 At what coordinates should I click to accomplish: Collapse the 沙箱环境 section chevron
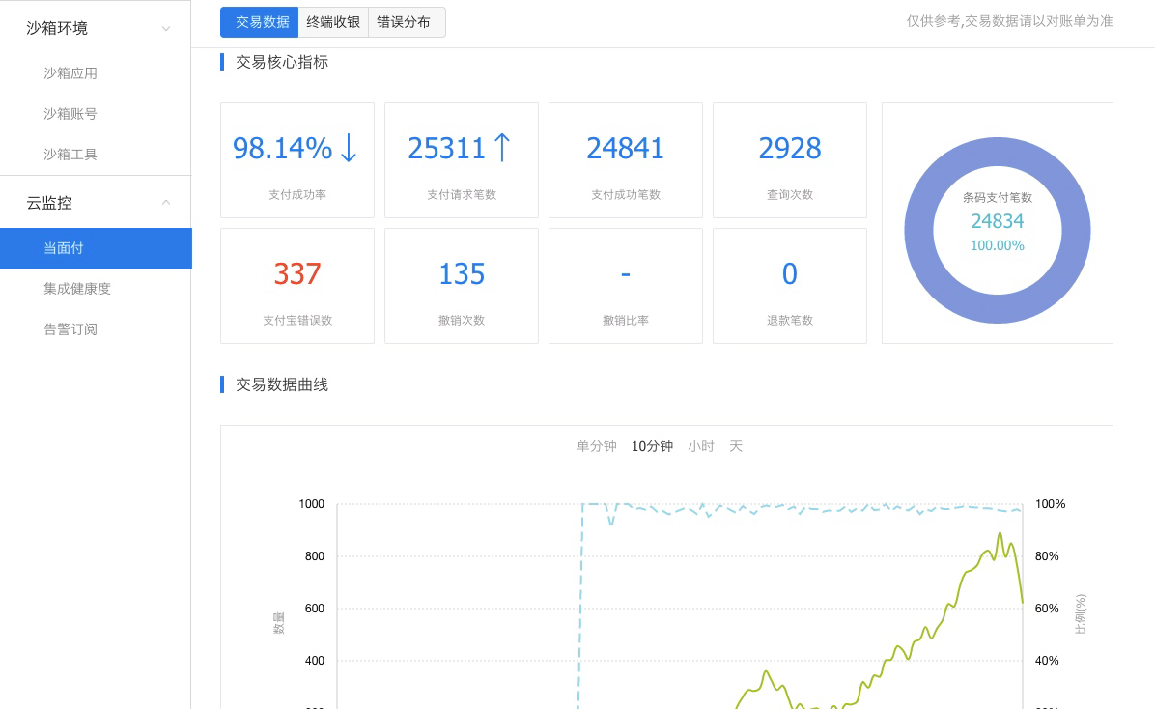(x=166, y=29)
